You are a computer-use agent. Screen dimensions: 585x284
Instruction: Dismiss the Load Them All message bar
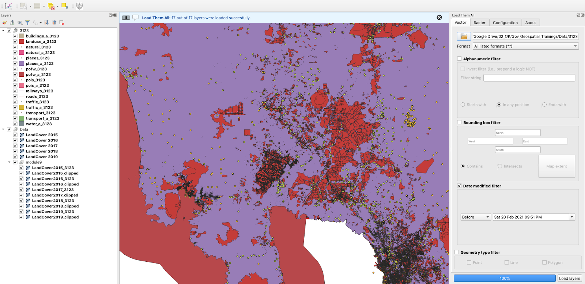(x=439, y=18)
